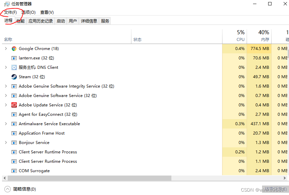Select the Agent for EasyConnect row name
The height and width of the screenshot is (195, 289).
click(48, 114)
